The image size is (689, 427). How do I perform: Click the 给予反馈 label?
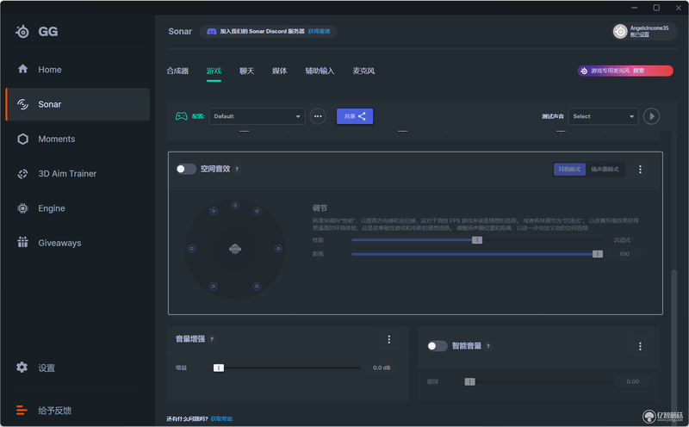coord(54,411)
